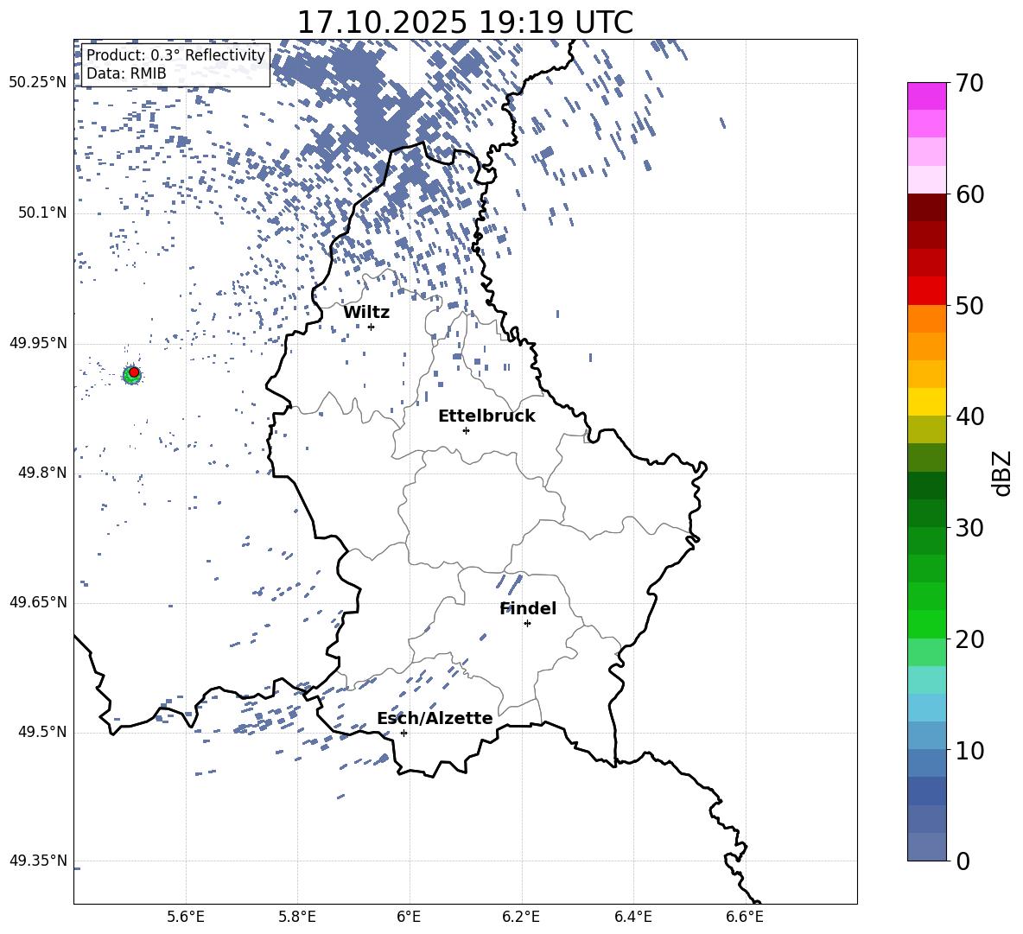Click the 0 tick on colorbar
The width and height of the screenshot is (1023, 934).
(x=963, y=861)
